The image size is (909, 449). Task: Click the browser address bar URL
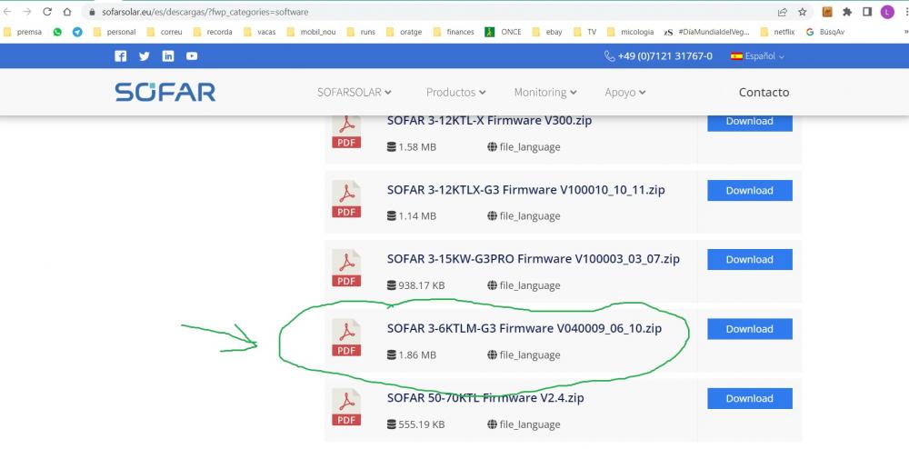(205, 12)
